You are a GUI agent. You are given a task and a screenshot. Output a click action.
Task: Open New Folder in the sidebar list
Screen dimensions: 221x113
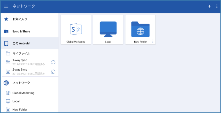pos(30,110)
